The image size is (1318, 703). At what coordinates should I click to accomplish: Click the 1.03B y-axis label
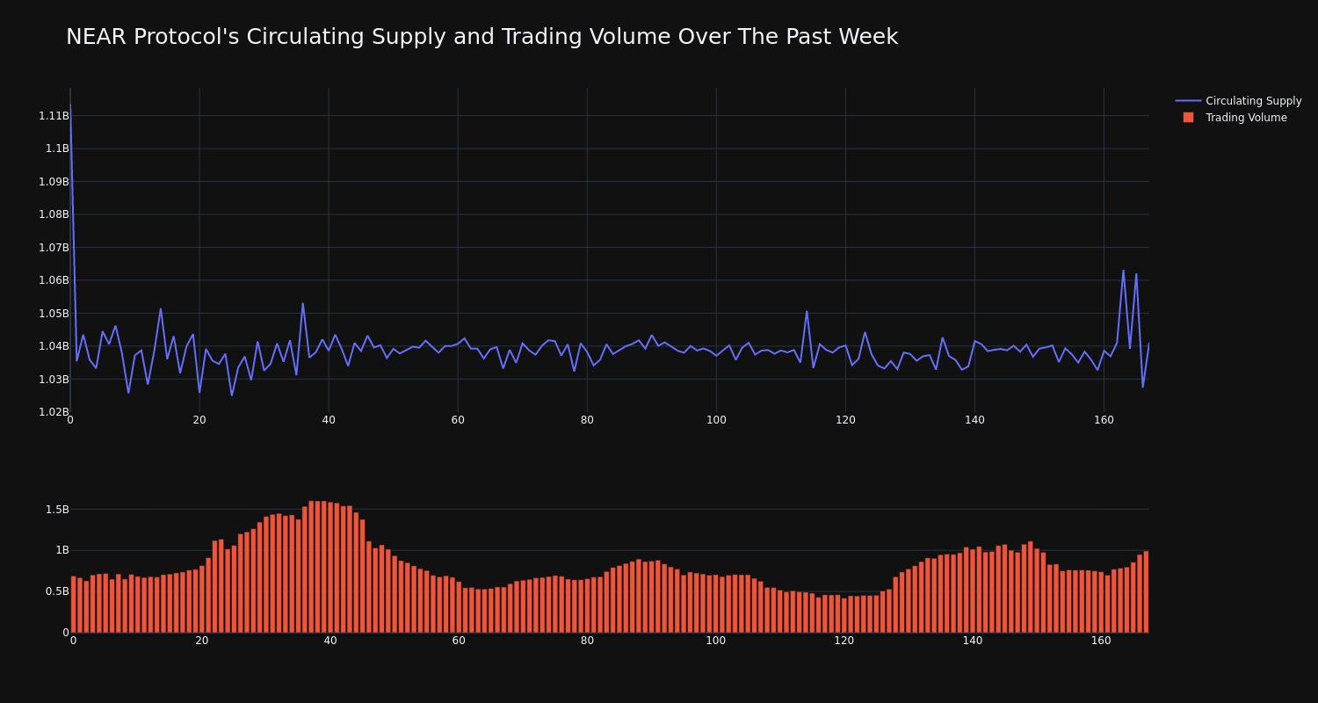[x=54, y=380]
